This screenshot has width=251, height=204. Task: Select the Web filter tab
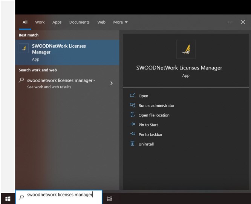[x=101, y=22]
